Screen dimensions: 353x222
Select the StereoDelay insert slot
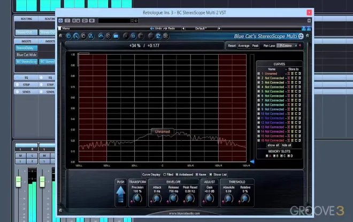pyautogui.click(x=26, y=48)
